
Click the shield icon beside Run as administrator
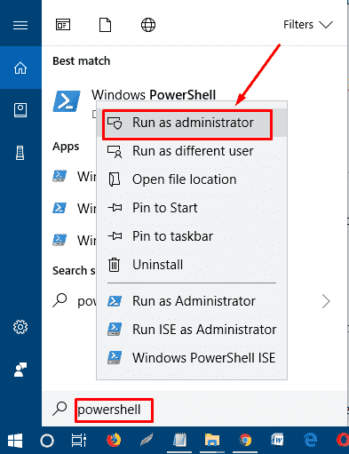[115, 123]
